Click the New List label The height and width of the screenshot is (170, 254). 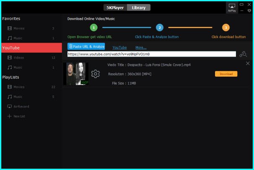click(19, 116)
